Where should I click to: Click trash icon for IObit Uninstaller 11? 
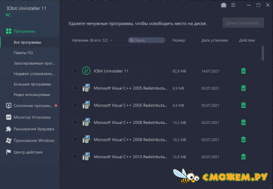point(243,71)
